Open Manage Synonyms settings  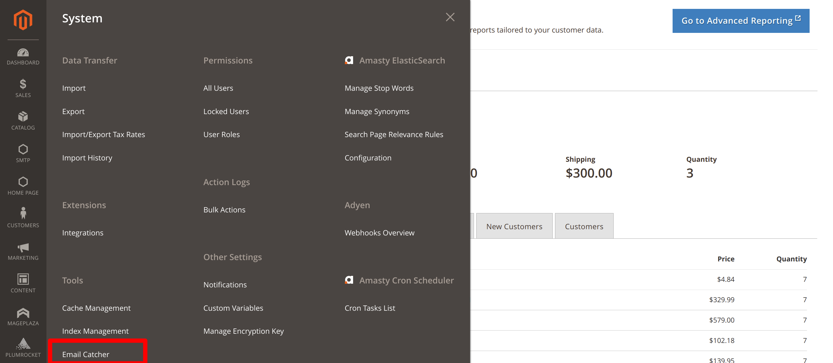tap(377, 111)
